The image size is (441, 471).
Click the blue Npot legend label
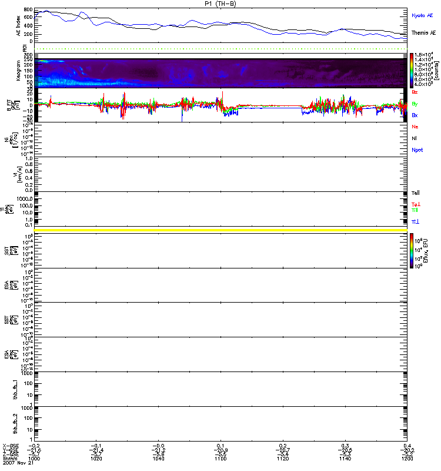[x=417, y=150]
